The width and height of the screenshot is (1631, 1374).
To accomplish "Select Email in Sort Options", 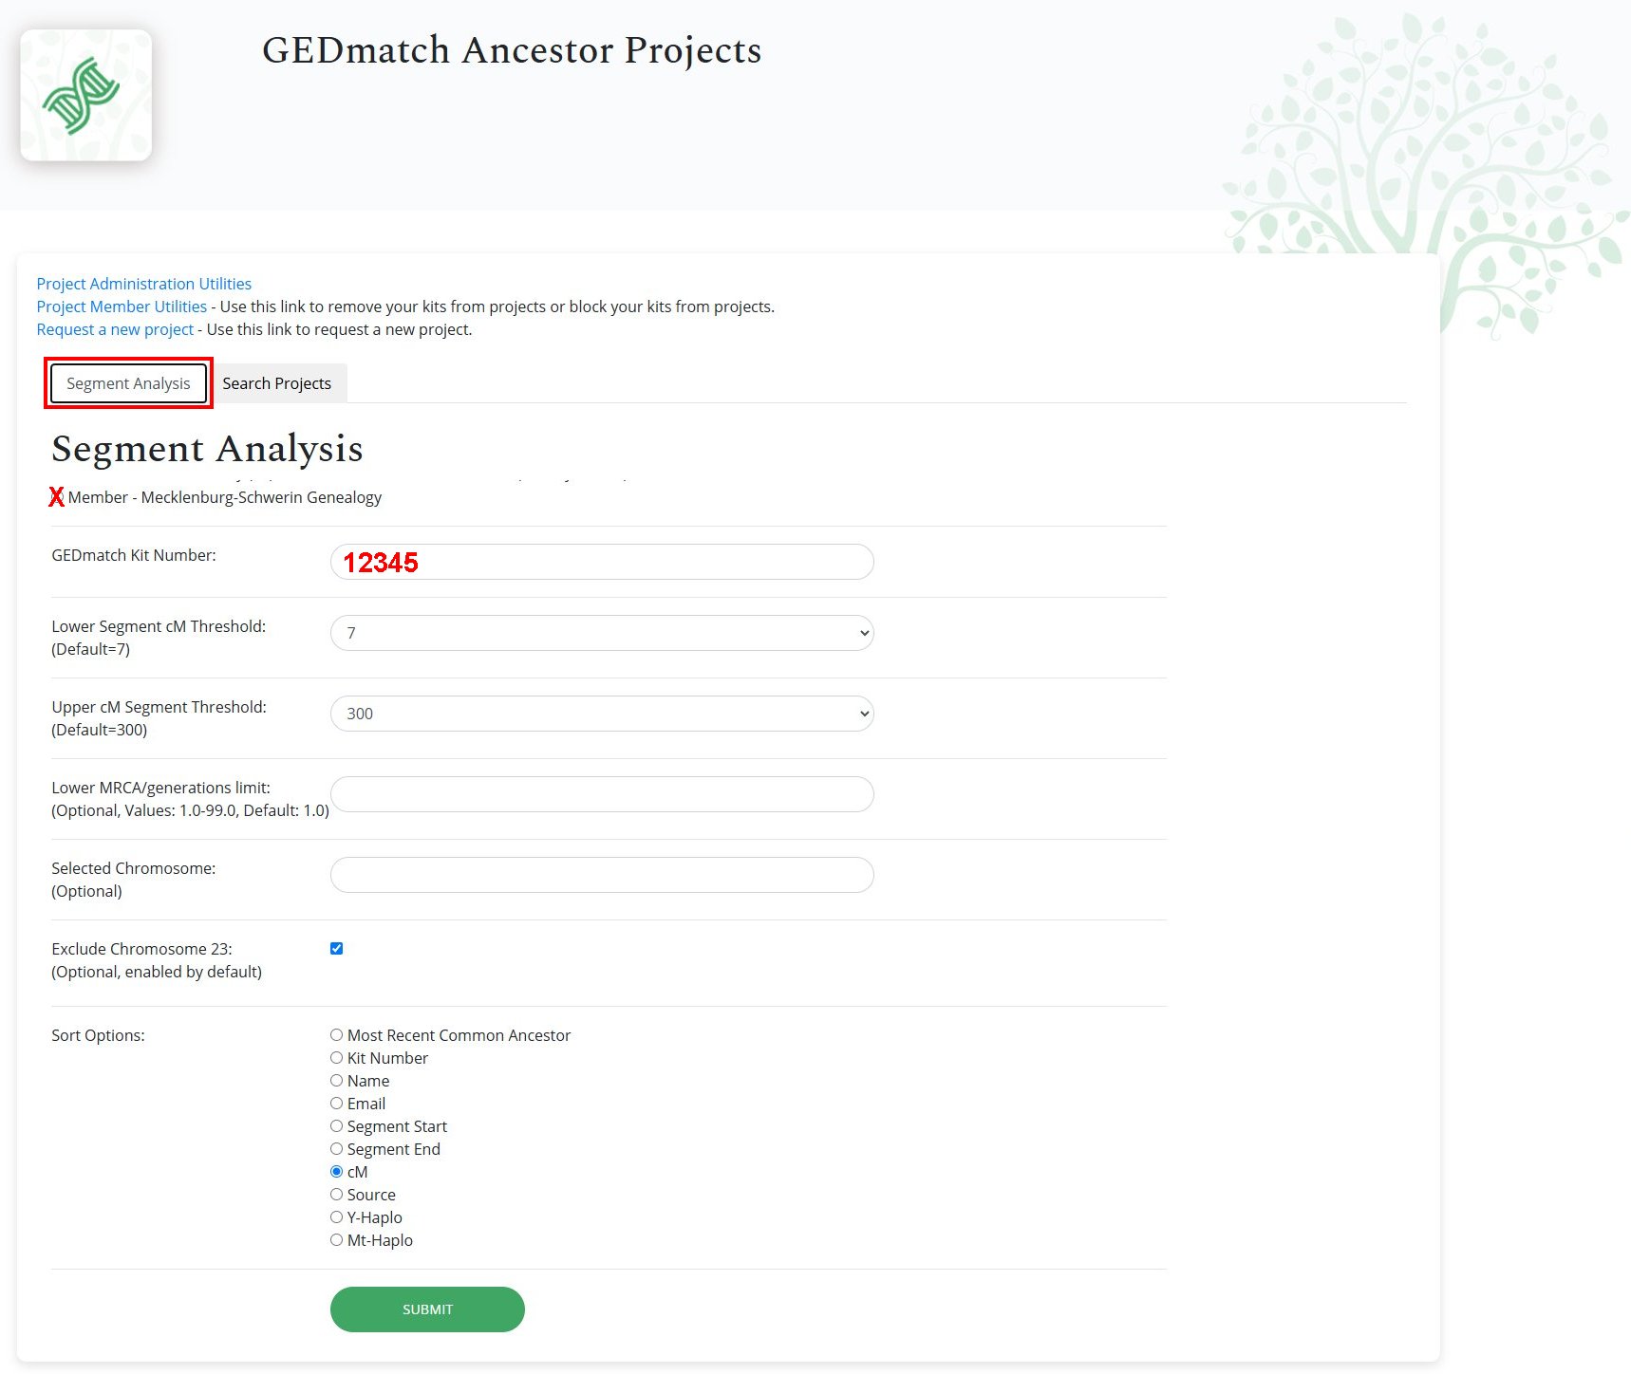I will coord(336,1103).
